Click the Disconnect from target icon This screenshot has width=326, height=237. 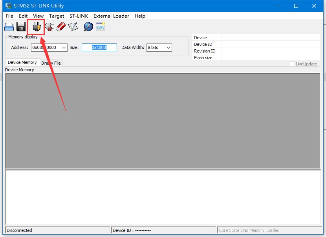pos(49,27)
